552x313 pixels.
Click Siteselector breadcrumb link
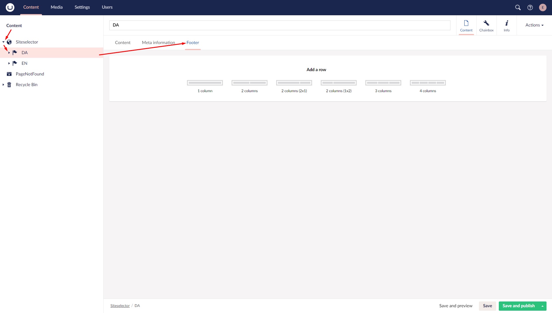tap(120, 306)
